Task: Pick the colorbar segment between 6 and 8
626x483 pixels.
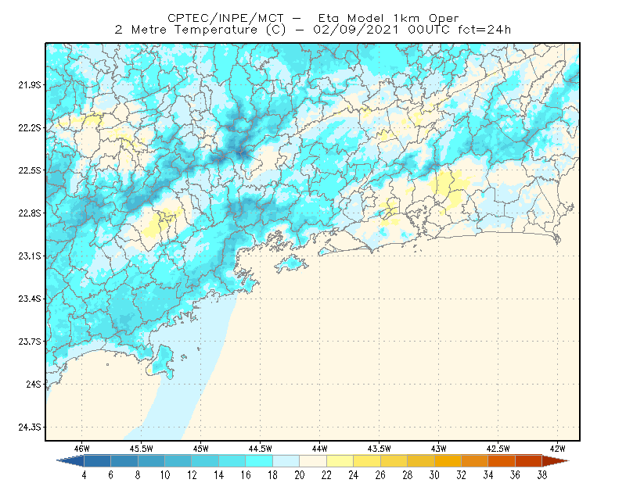Action: coord(124,461)
